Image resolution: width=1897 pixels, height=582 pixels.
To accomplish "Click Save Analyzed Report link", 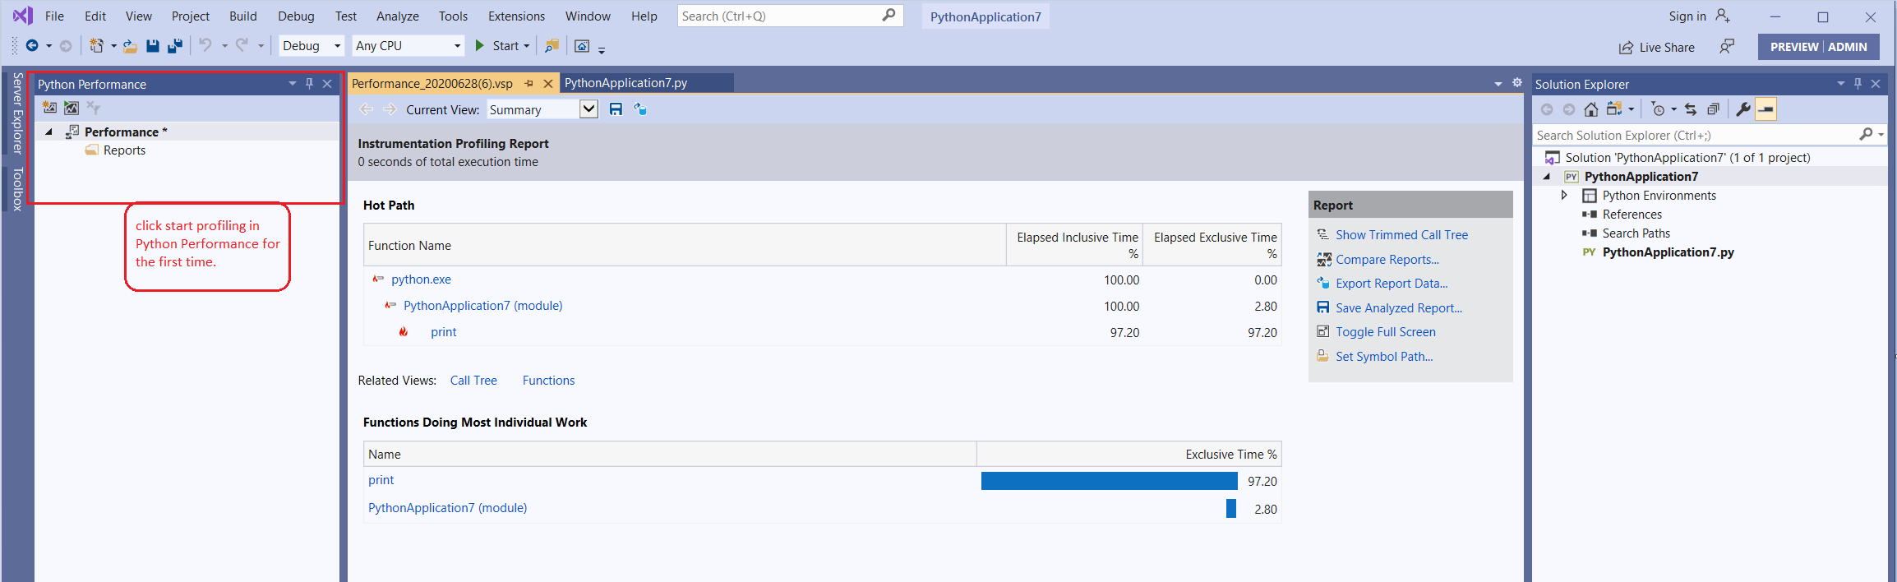I will 1399,308.
